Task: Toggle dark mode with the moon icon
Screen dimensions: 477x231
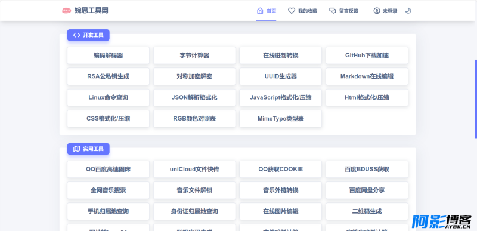Action: [x=408, y=11]
